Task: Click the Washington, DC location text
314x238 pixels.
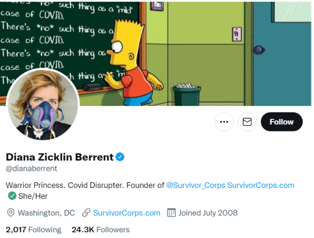Action: click(x=46, y=213)
